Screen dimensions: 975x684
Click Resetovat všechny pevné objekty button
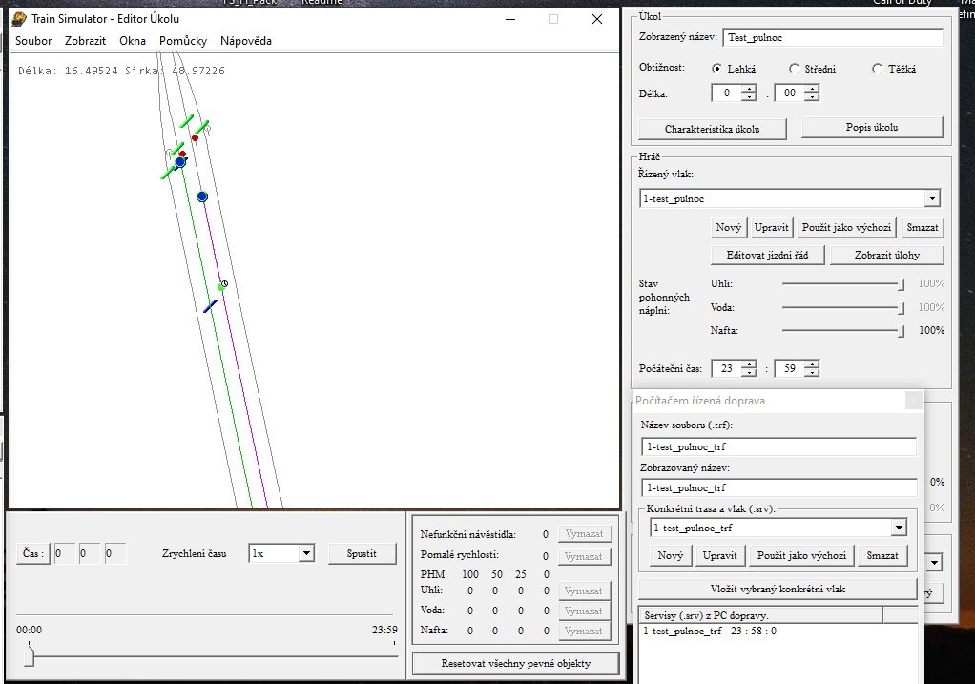click(515, 662)
